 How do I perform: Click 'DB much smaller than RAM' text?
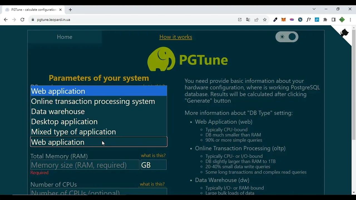233,135
